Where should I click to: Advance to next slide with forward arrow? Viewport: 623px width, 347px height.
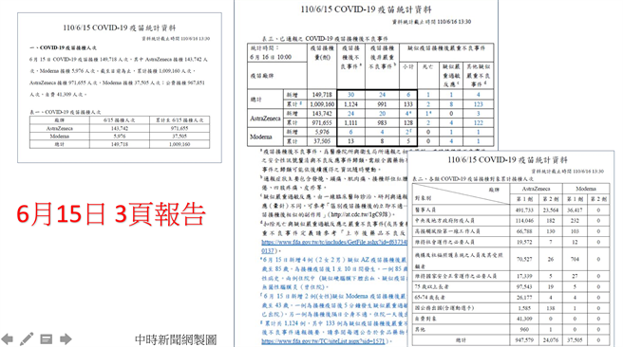click(x=66, y=339)
